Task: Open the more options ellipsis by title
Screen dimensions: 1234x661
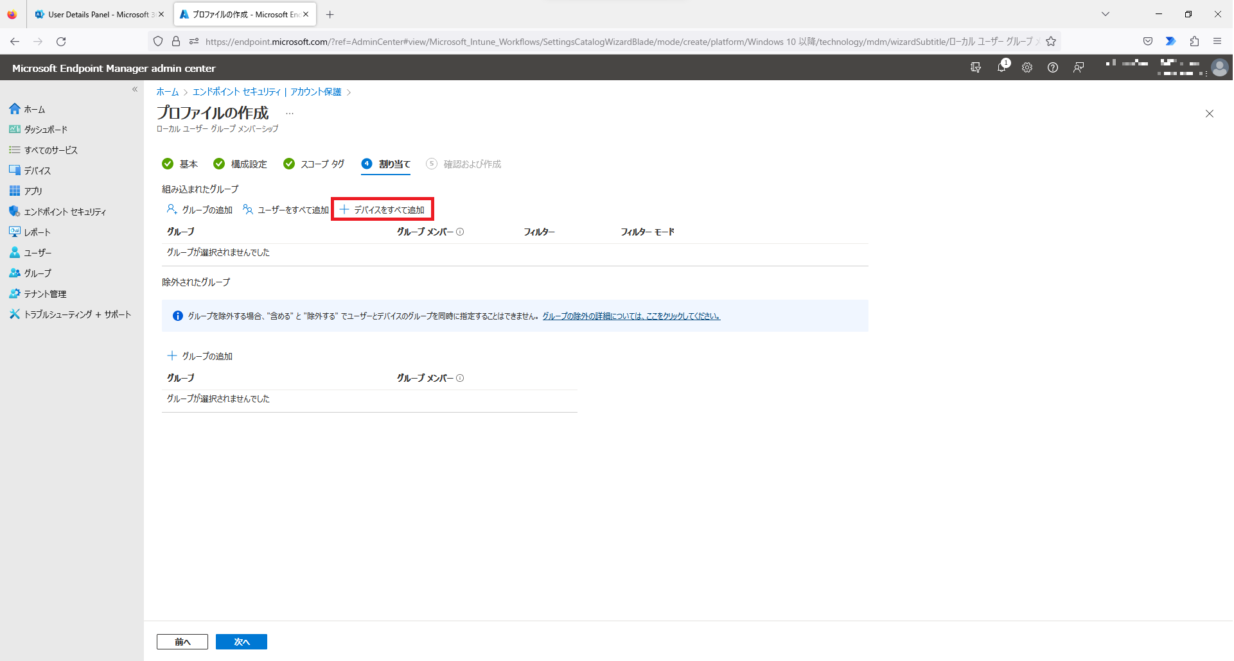Action: coord(290,114)
